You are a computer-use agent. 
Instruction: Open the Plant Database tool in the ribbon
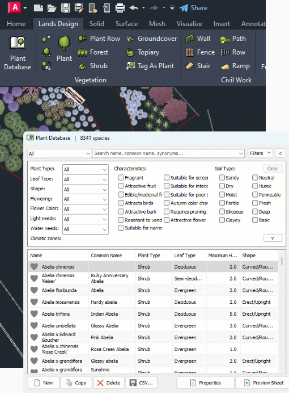[x=18, y=53]
